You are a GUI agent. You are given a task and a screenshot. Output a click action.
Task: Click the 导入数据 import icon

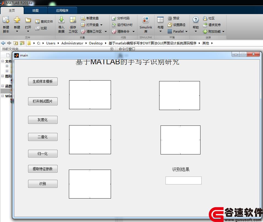61,20
